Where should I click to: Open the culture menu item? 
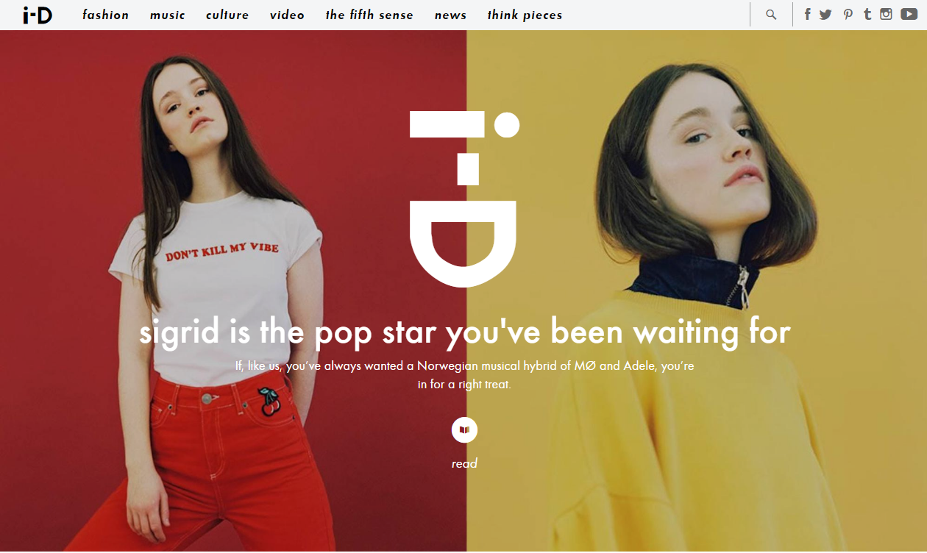click(227, 15)
